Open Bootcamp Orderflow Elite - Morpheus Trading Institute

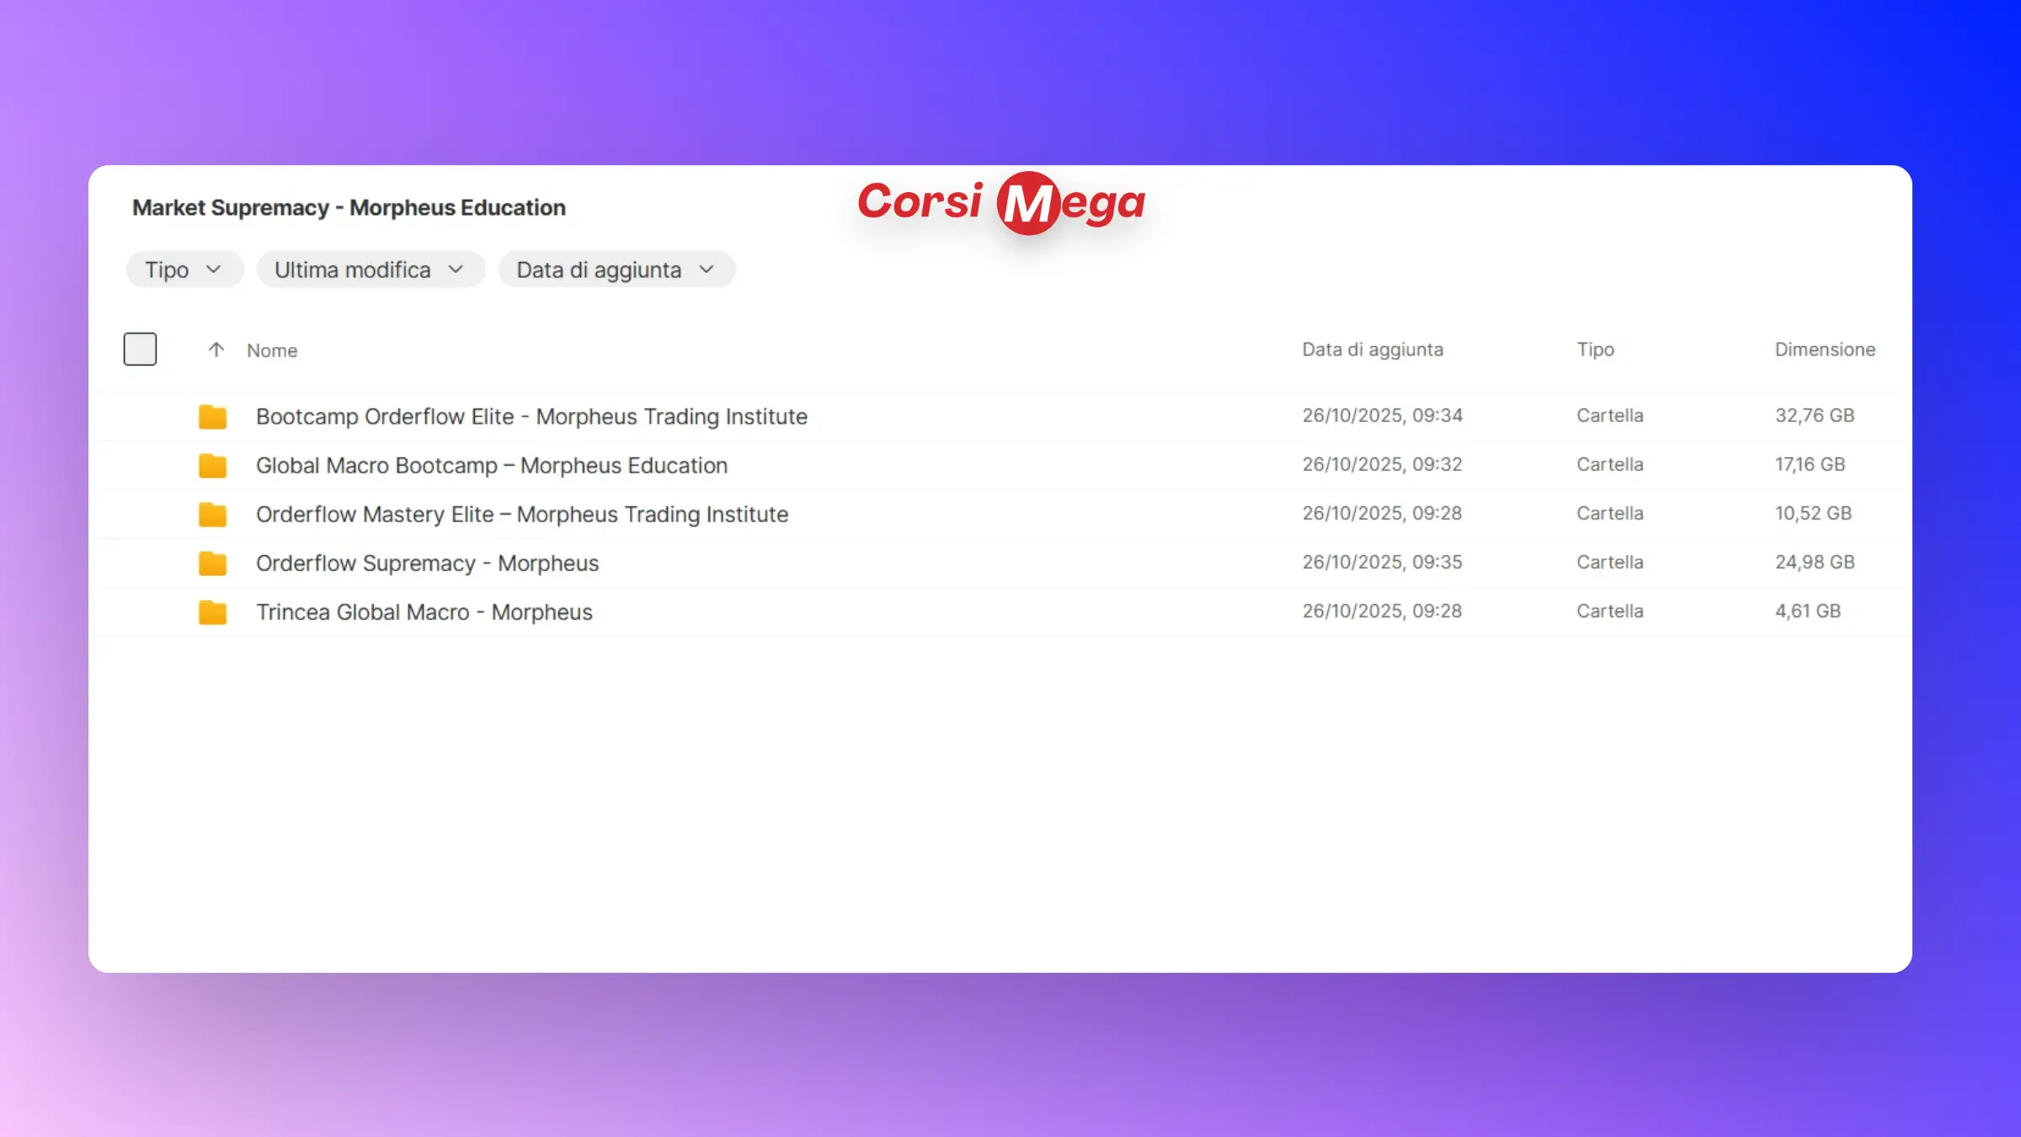tap(531, 416)
